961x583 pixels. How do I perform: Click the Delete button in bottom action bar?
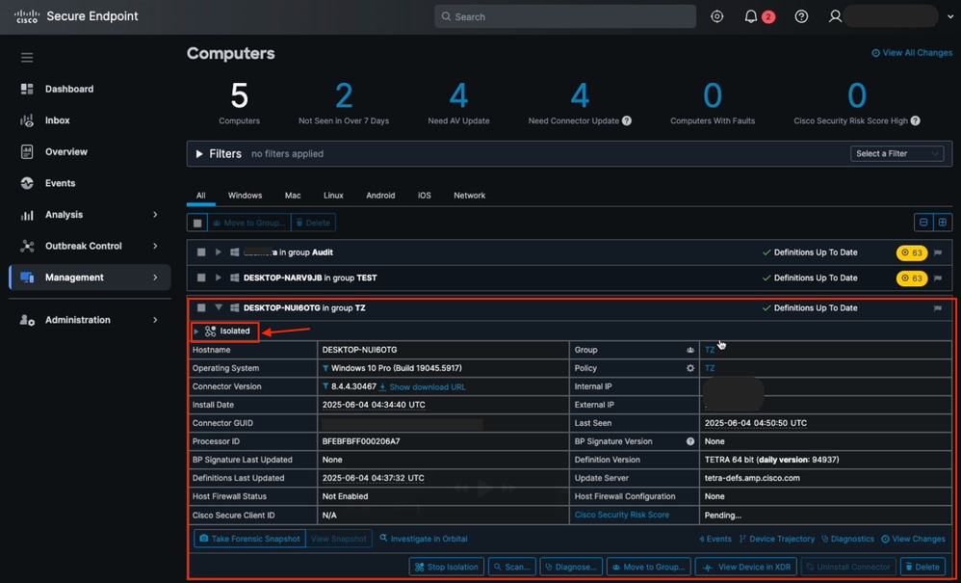point(922,567)
